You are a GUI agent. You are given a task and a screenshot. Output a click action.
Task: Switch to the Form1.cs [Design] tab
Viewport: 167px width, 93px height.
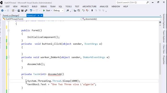tap(11, 16)
